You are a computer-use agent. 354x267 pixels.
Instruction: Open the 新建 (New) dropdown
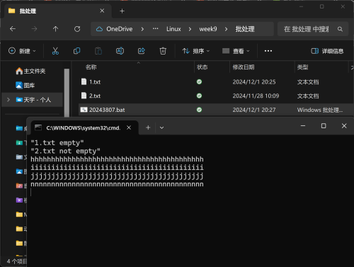(22, 51)
